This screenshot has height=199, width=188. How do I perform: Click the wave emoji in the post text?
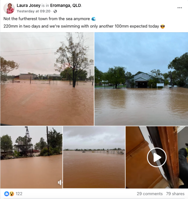(94, 19)
